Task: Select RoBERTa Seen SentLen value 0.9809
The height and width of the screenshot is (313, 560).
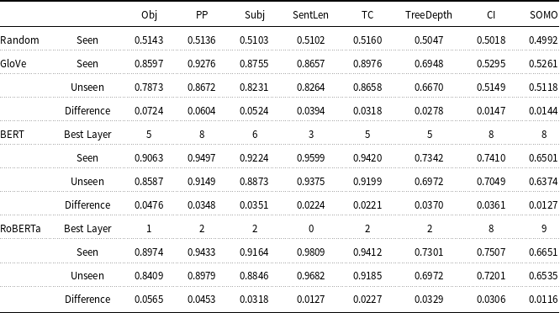Action: (311, 252)
